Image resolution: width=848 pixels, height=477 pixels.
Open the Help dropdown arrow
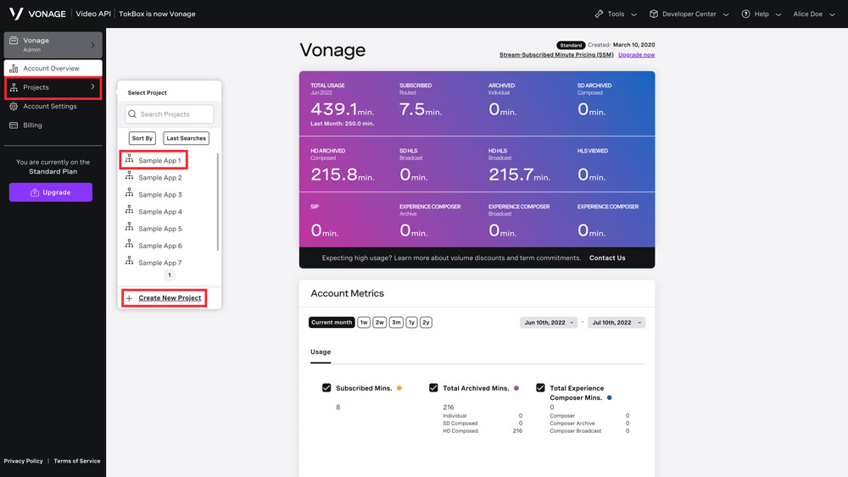point(778,14)
